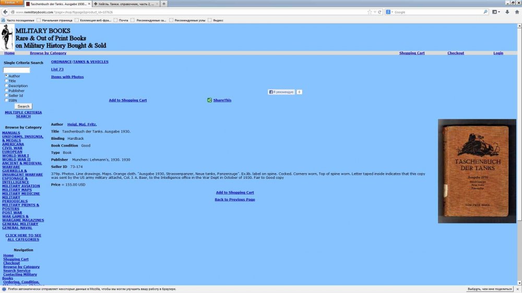Open the URL history dropdown arrow
This screenshot has width=522, height=293.
[374, 12]
